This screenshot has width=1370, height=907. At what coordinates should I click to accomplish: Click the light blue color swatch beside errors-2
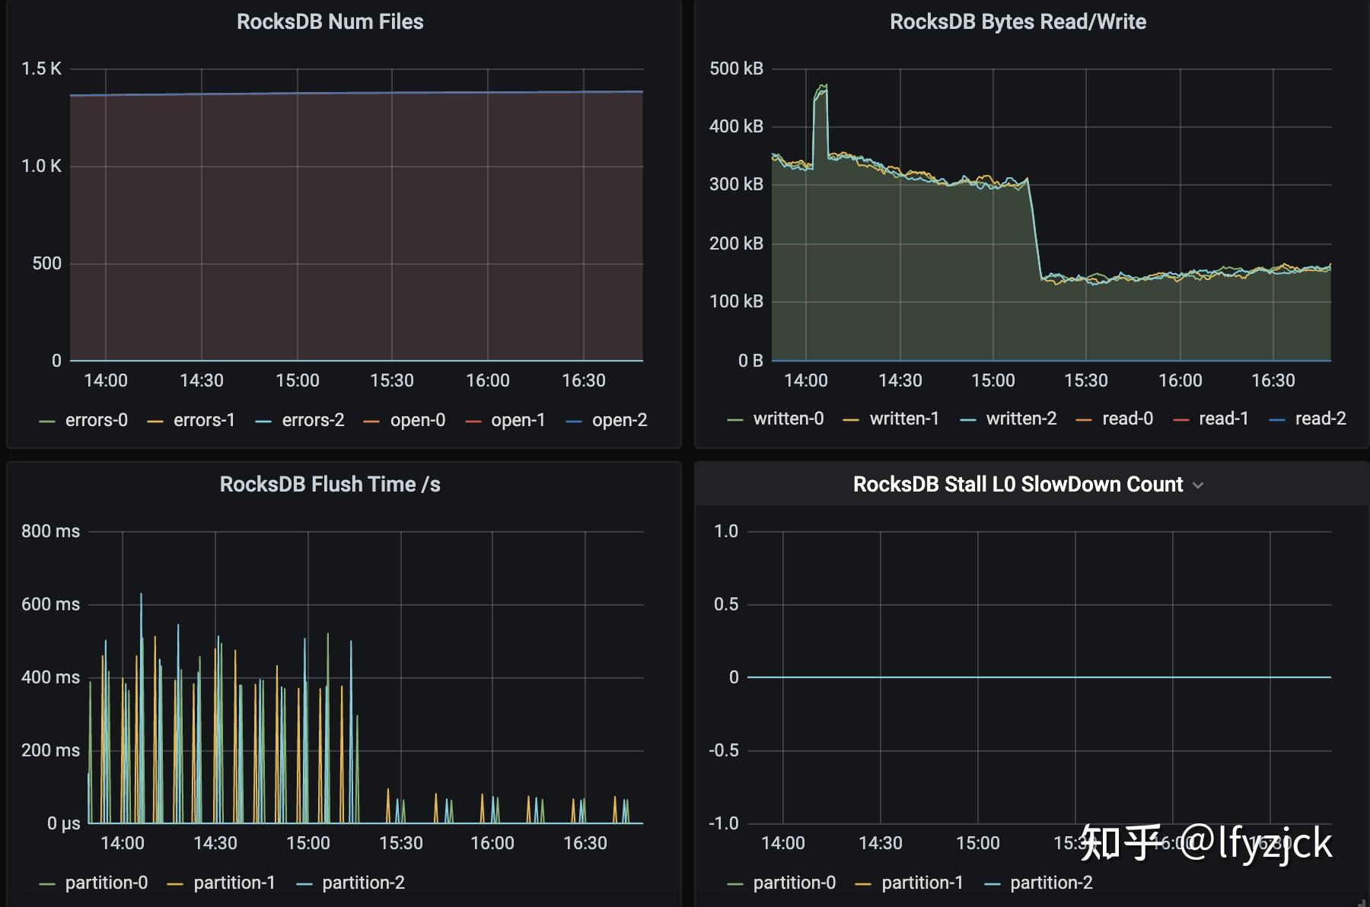(x=263, y=422)
